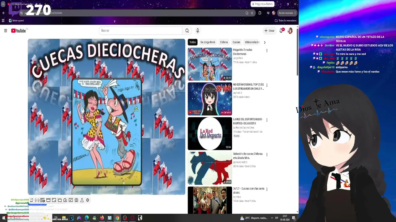Screen dimensions: 396x222
Task: Open the Chrome extensions puzzle icon
Action: tap(260, 13)
